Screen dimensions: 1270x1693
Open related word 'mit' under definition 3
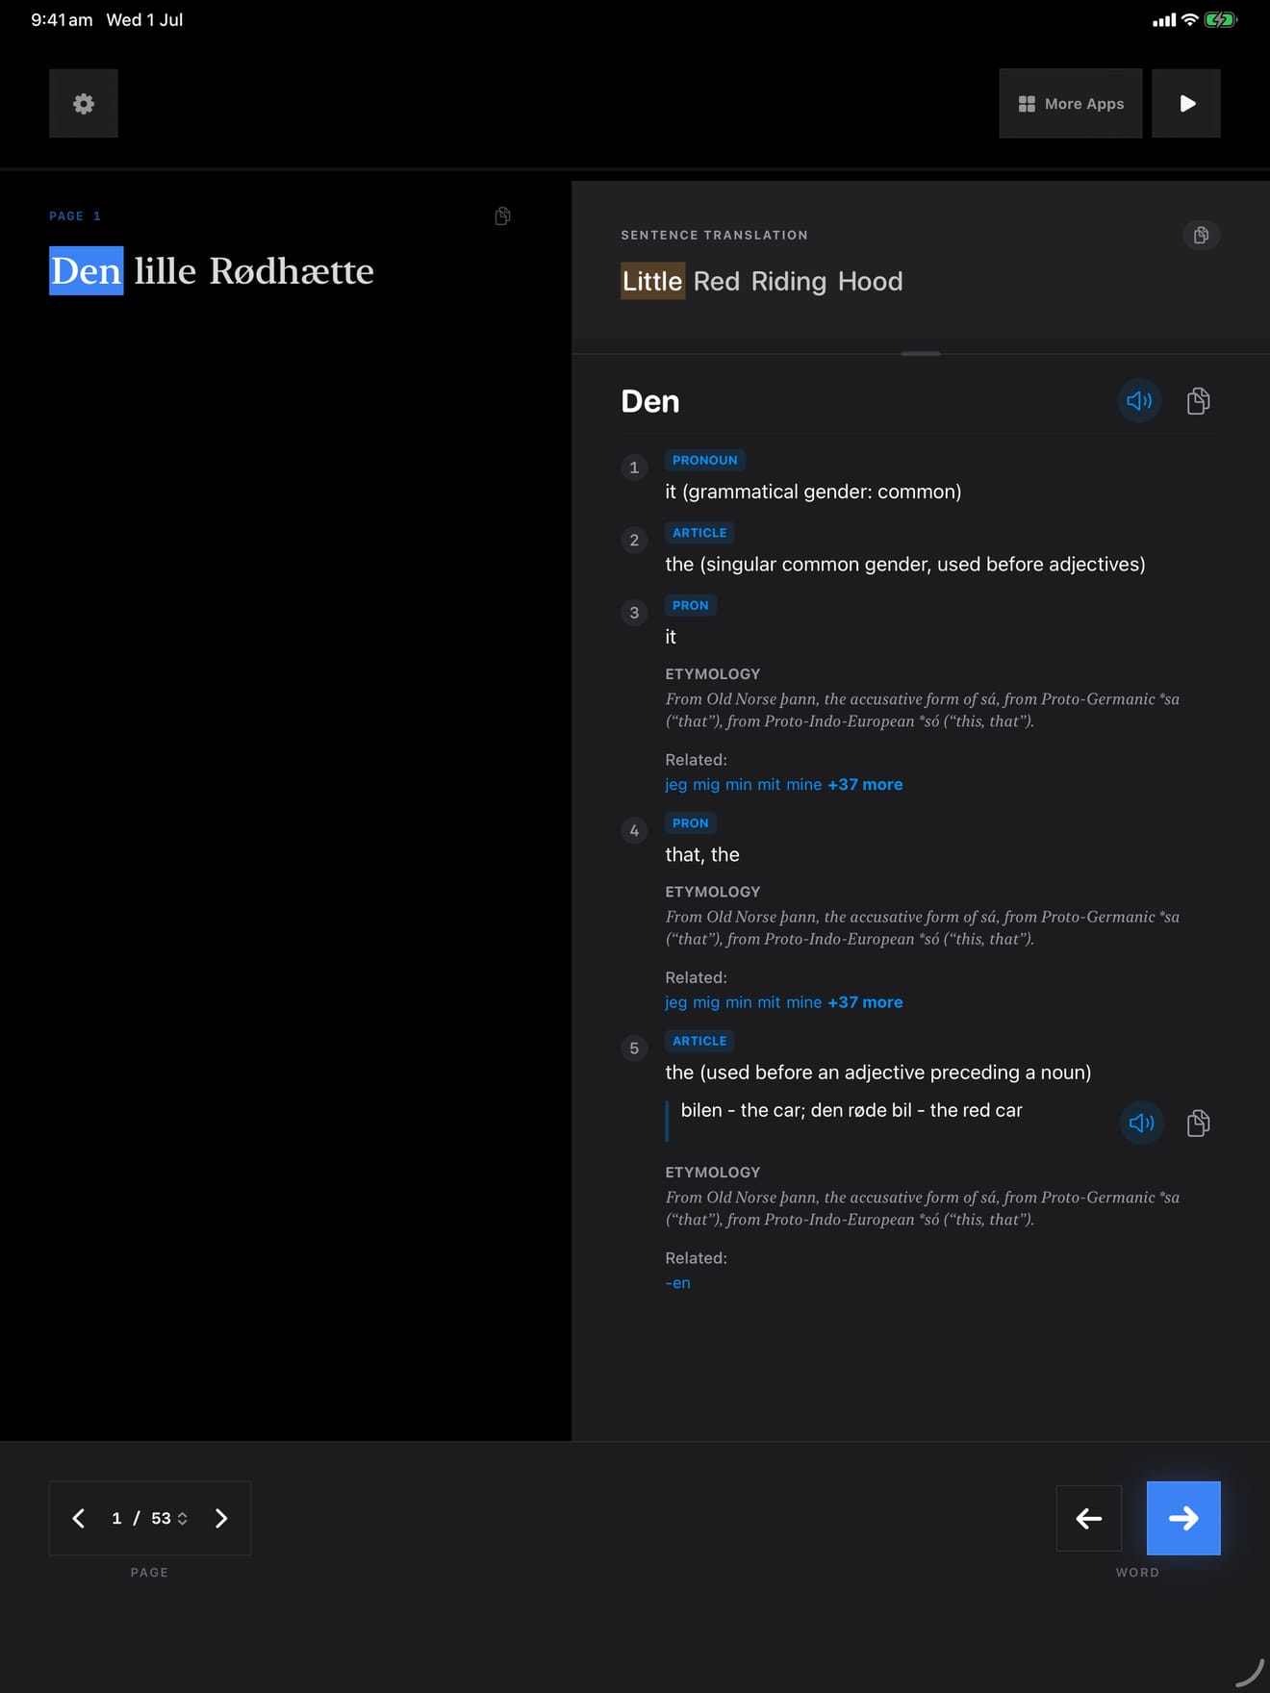[769, 784]
